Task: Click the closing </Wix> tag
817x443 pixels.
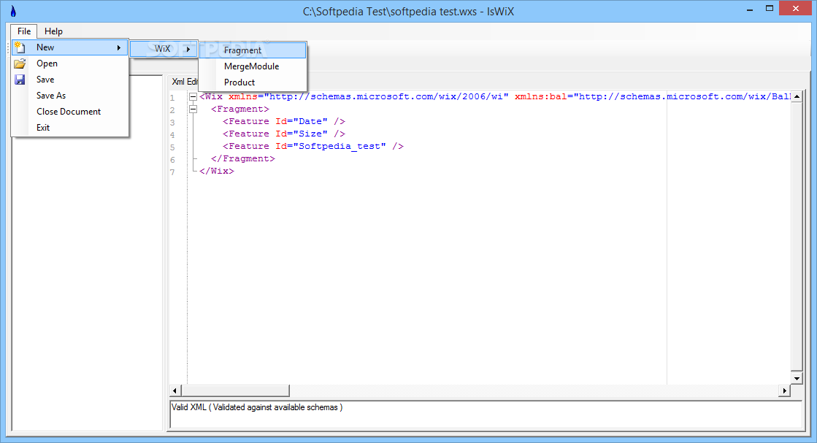Action: [x=217, y=172]
